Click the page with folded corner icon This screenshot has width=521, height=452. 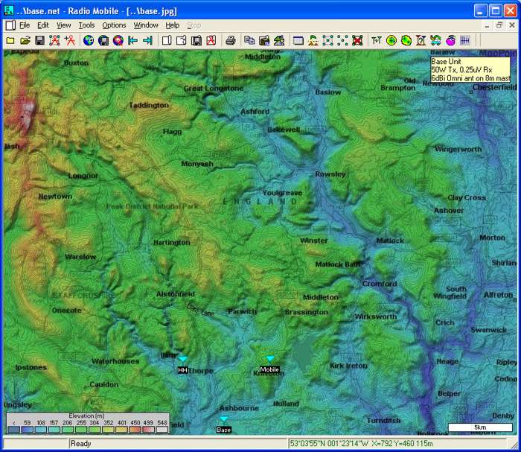pyautogui.click(x=182, y=40)
